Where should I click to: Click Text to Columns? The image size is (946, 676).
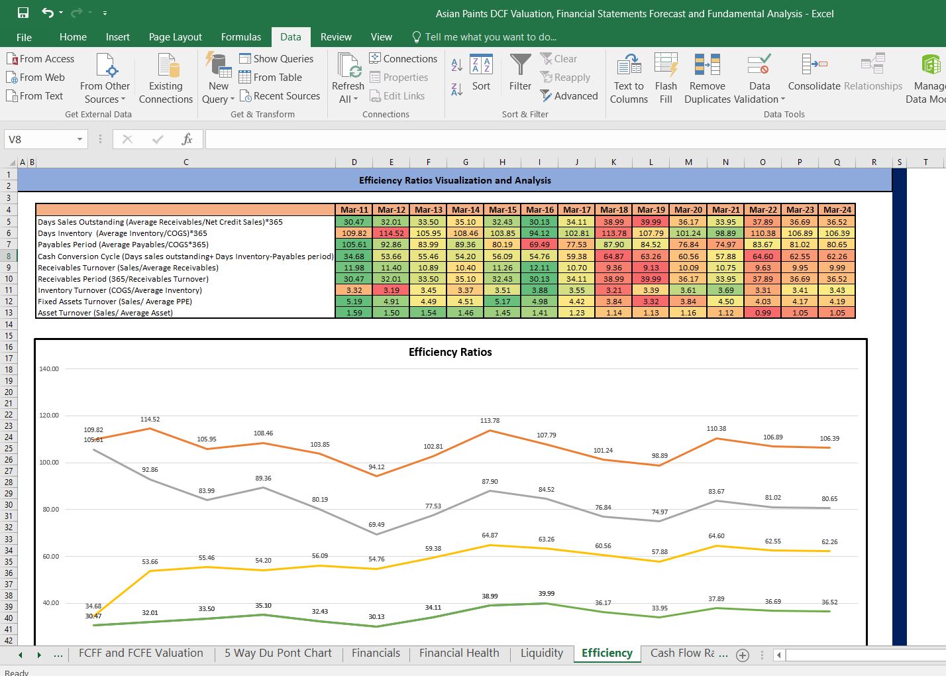click(x=629, y=78)
